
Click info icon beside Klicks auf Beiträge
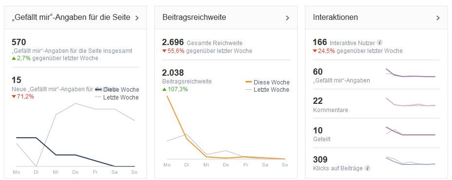pos(367,168)
